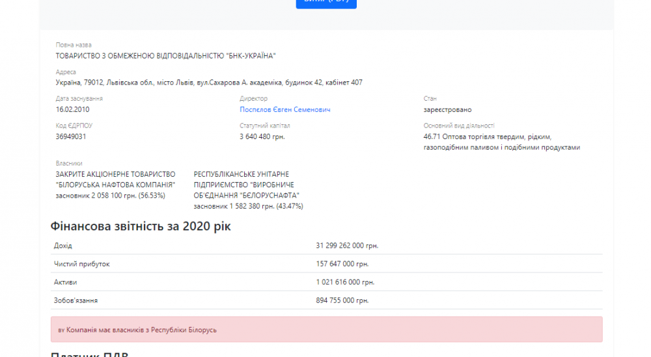651x357 pixels.
Task: Open director Поспєлов Євген Семенович link
Action: pos(285,110)
